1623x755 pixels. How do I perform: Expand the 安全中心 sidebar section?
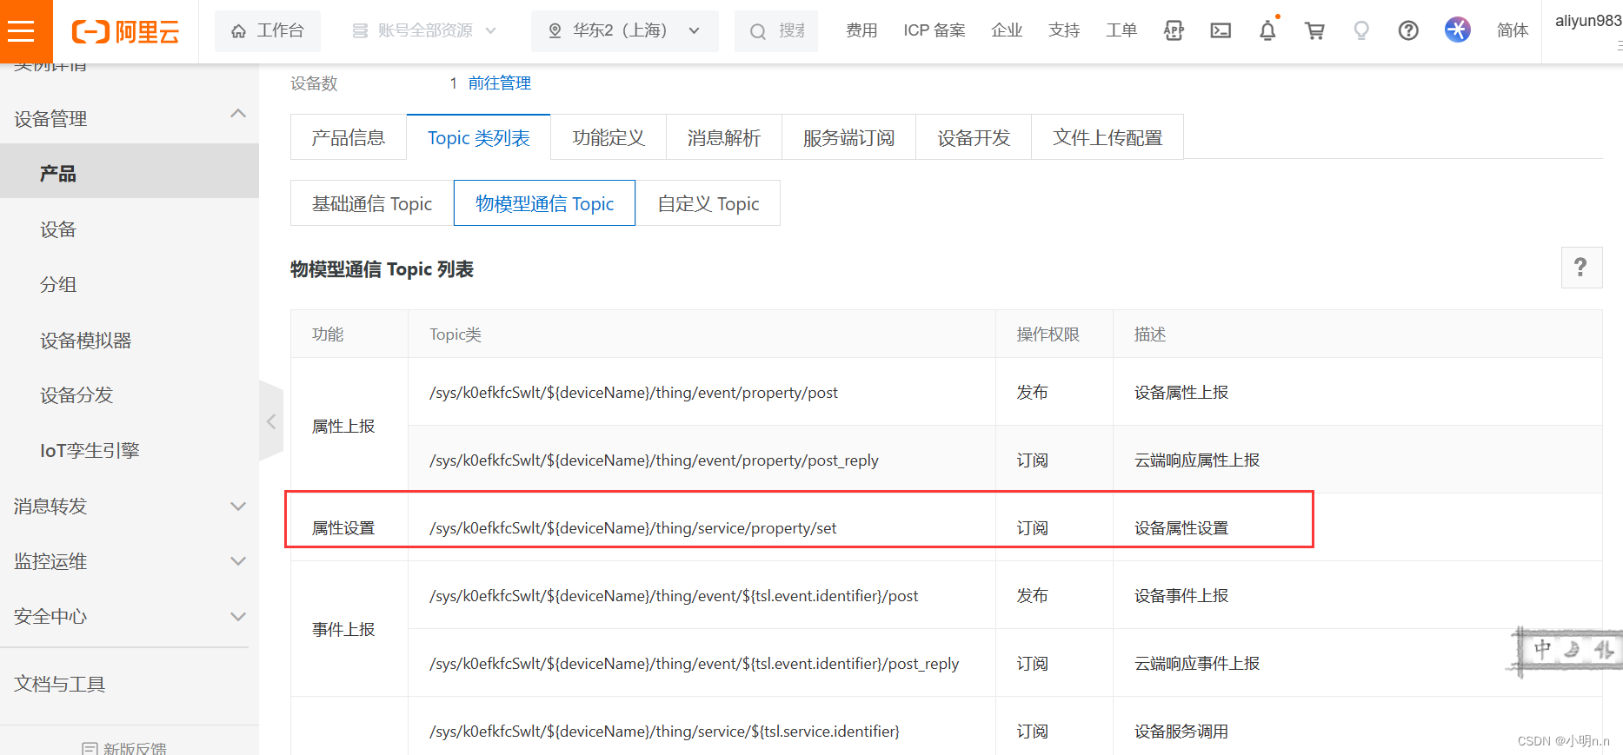(130, 616)
